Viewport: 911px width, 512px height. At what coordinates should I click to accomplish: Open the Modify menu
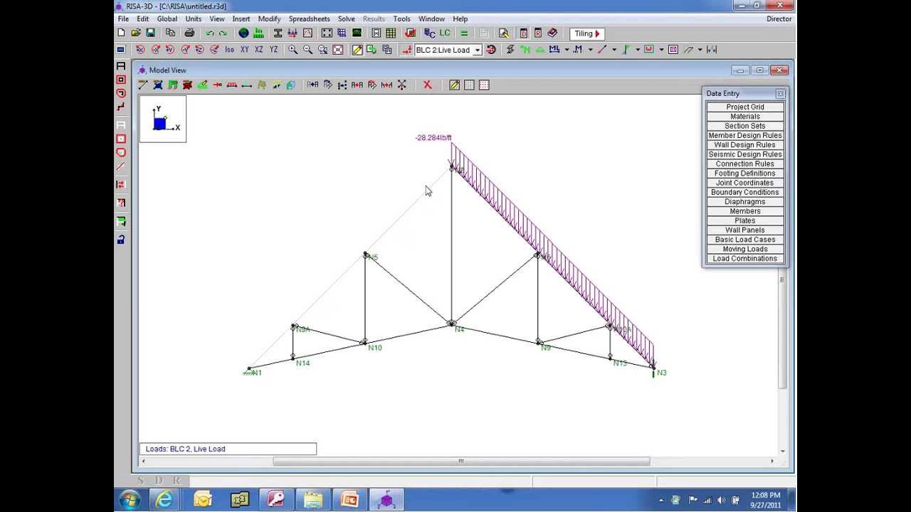tap(269, 18)
